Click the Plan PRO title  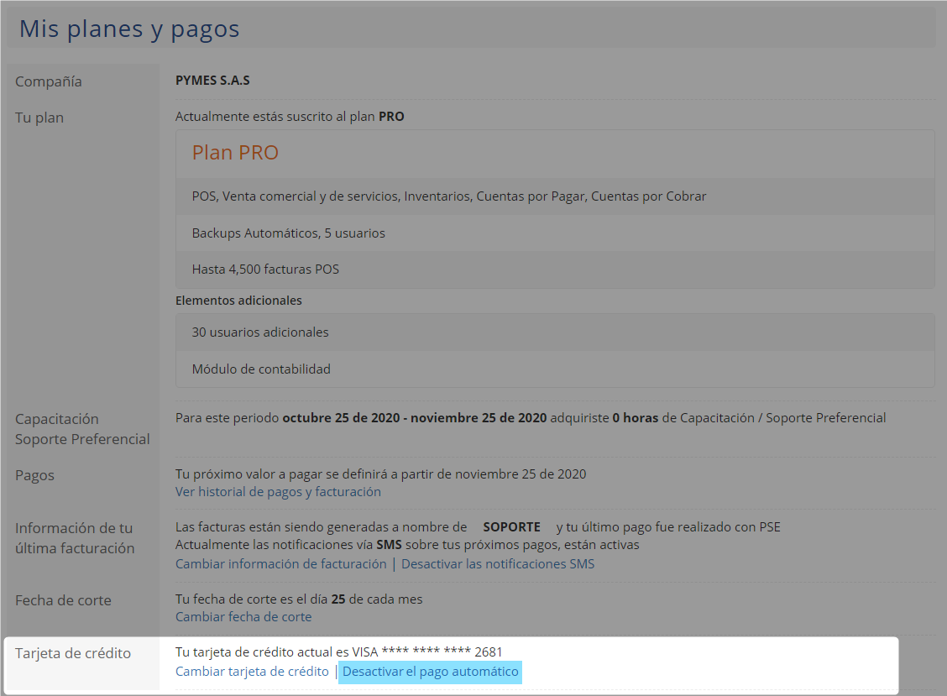click(235, 153)
